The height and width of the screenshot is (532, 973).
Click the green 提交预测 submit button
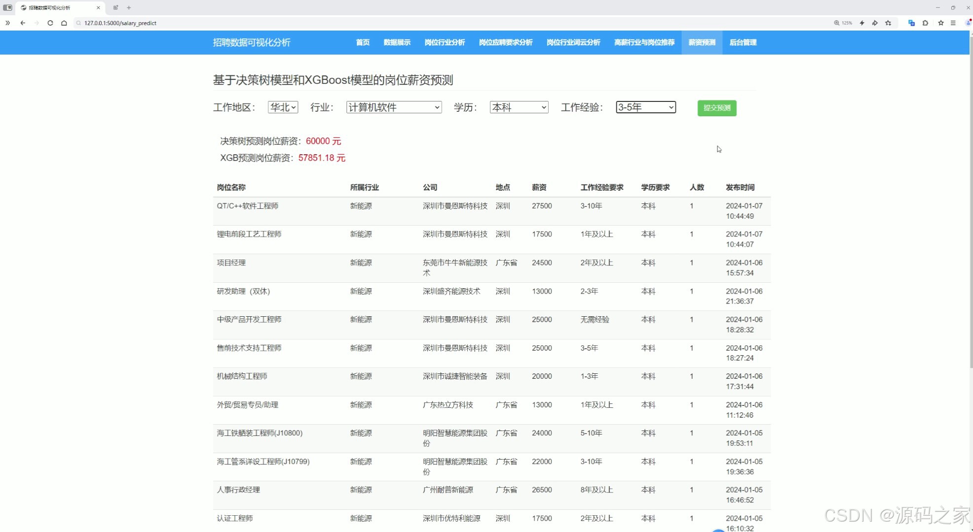click(x=716, y=108)
